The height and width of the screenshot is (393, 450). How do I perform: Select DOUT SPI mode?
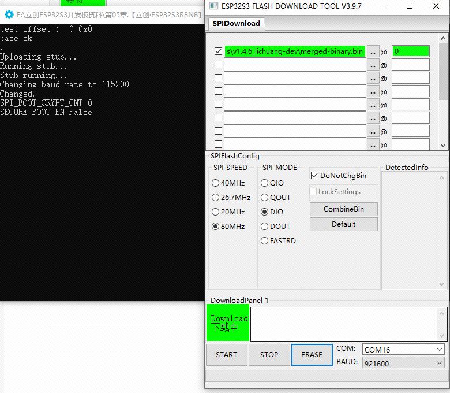[x=275, y=226]
